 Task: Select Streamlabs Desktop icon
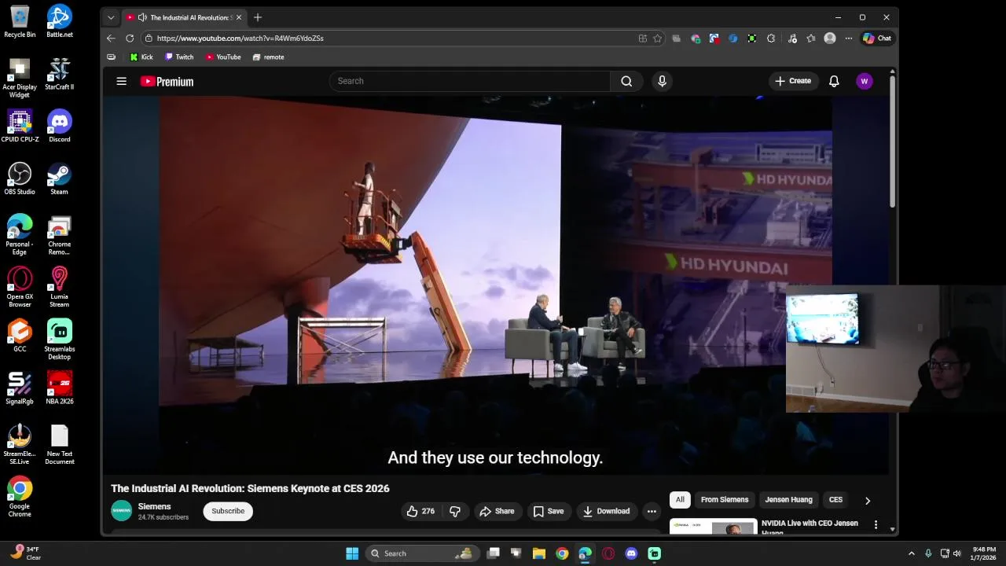point(60,340)
